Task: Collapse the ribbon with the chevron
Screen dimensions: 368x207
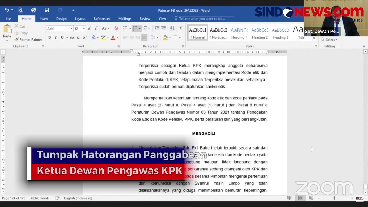Action: click(x=364, y=46)
